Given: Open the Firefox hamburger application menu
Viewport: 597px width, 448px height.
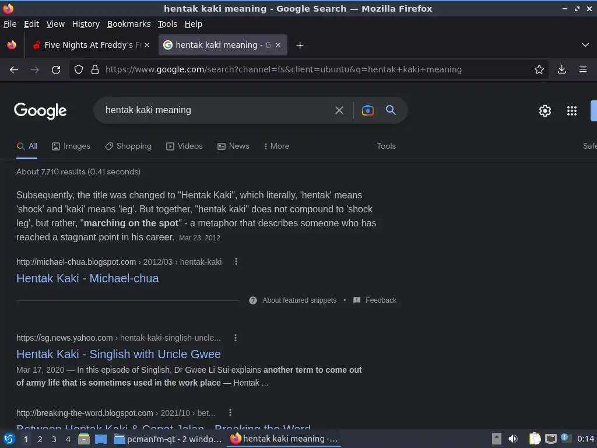Looking at the screenshot, I should 583,69.
